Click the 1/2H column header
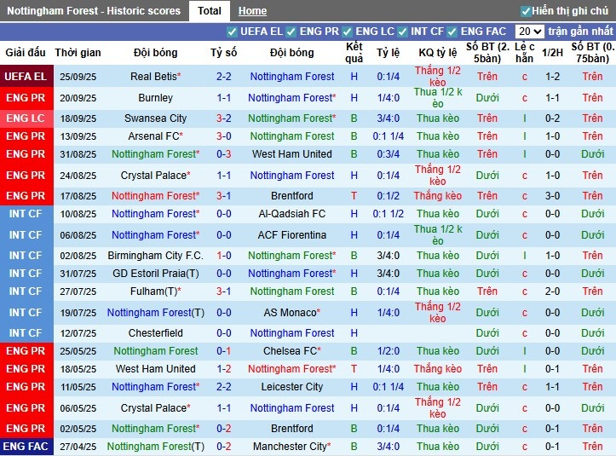Screen dimensions: 616x456 point(552,53)
